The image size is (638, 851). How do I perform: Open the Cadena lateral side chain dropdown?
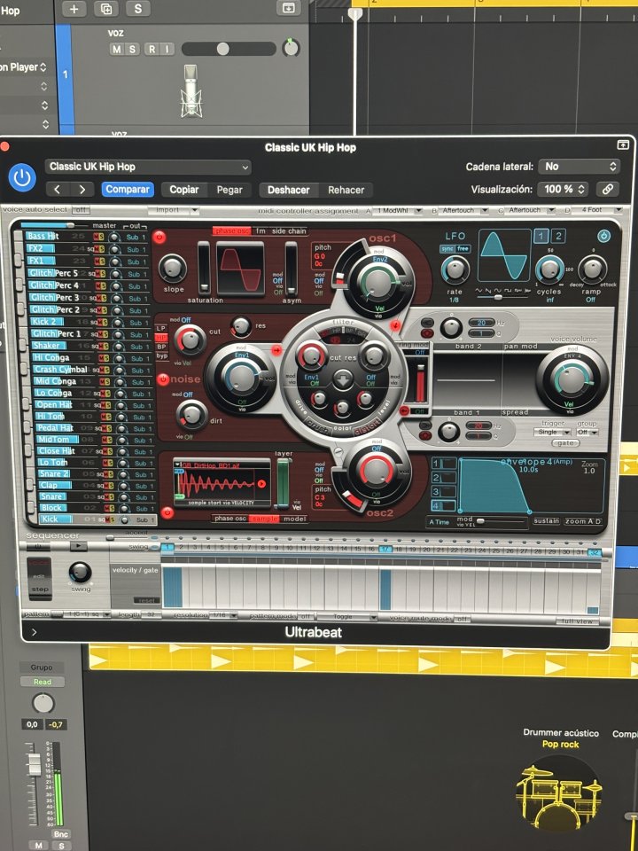coord(580,167)
